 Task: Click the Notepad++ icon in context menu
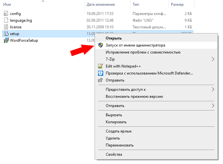100,66
